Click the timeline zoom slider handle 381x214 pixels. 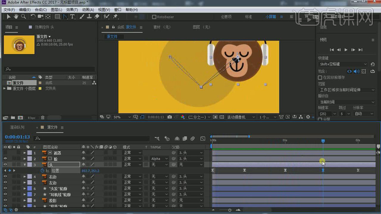point(230,210)
